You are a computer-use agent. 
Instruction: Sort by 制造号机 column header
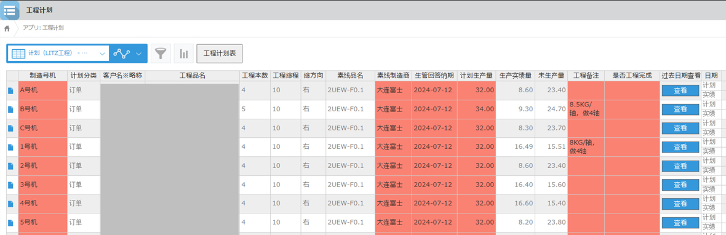[43, 76]
